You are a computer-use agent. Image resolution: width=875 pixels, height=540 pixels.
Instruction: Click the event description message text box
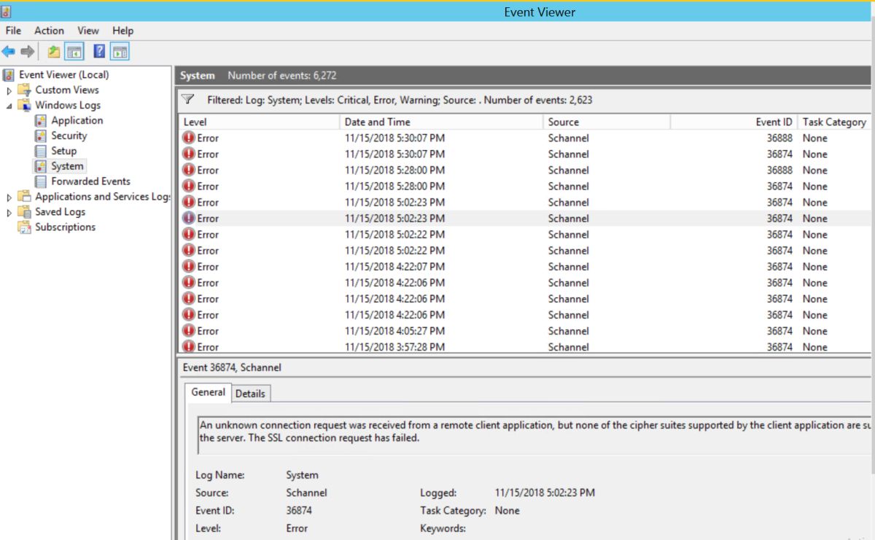pyautogui.click(x=534, y=434)
